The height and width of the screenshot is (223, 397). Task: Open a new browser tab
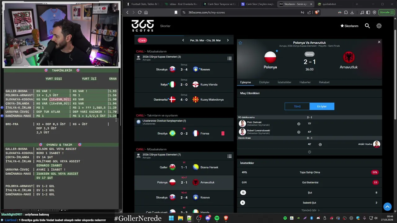[x=357, y=4]
